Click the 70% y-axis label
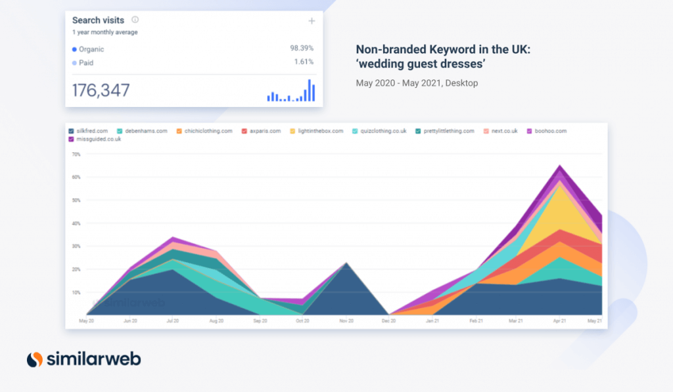The image size is (673, 392). tap(76, 154)
